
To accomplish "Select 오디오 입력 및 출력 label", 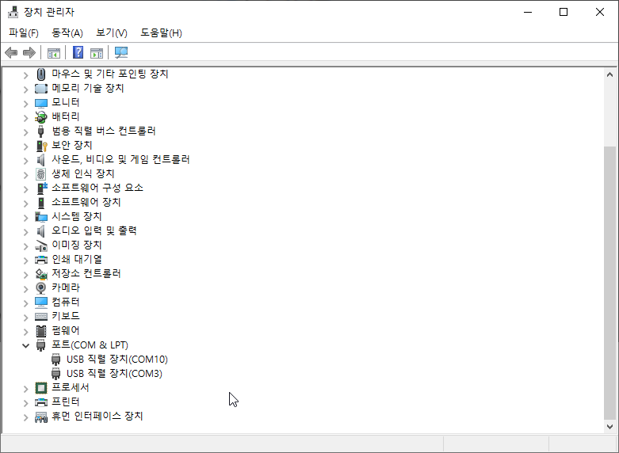I will (x=94, y=230).
